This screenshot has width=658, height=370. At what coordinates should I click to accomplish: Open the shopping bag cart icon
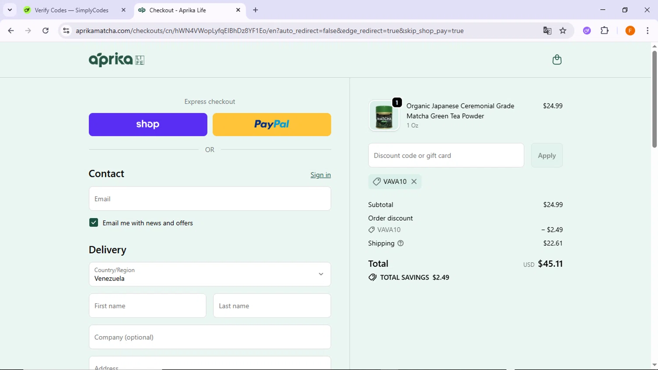click(x=557, y=60)
